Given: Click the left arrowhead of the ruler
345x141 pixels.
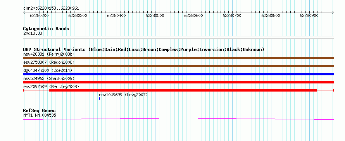Looking at the screenshot, I should (24, 12).
